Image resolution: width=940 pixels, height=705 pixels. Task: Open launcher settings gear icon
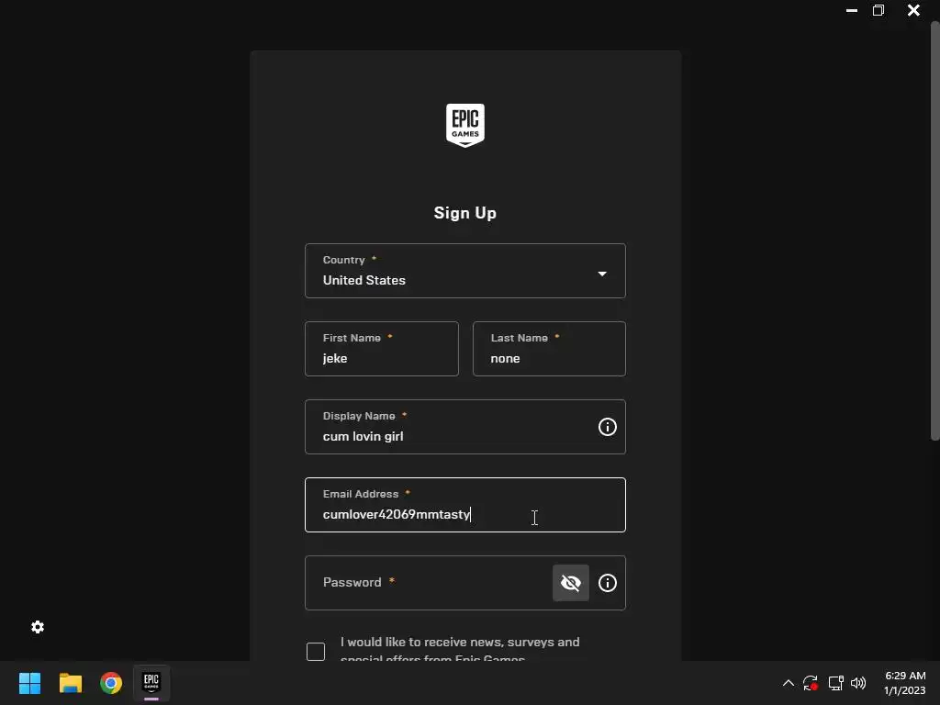tap(38, 627)
